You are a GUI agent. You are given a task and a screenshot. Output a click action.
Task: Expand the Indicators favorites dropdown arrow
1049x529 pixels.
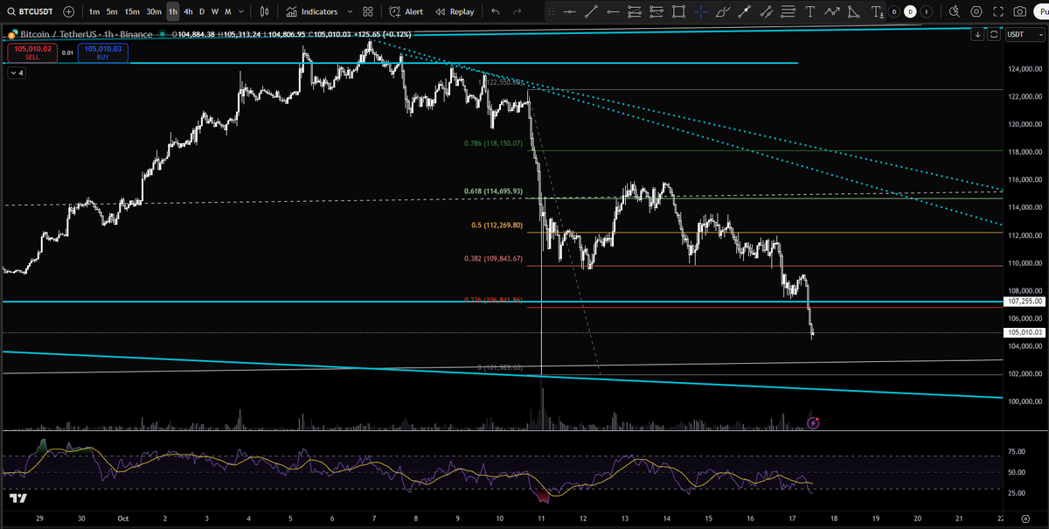click(350, 11)
